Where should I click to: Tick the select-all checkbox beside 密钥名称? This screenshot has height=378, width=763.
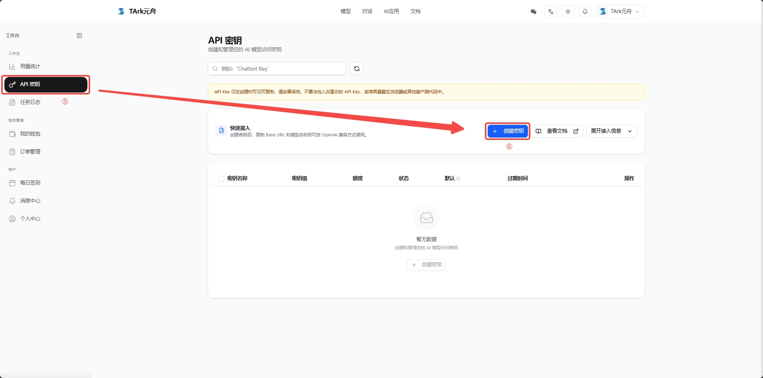click(221, 179)
